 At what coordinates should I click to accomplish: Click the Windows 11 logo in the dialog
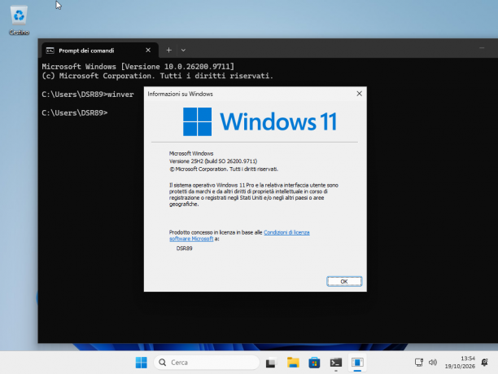pyautogui.click(x=260, y=121)
